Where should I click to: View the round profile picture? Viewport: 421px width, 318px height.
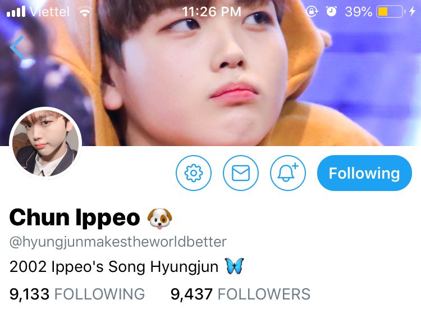pyautogui.click(x=45, y=143)
